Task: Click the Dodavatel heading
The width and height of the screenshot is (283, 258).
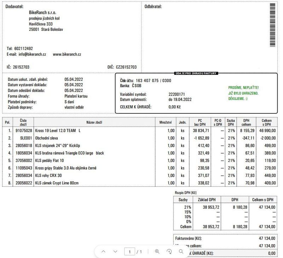Action: [x=15, y=6]
